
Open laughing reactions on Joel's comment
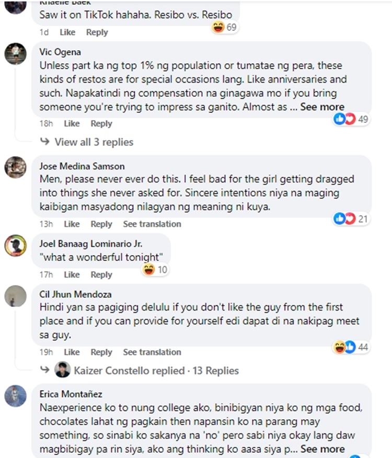click(x=155, y=270)
